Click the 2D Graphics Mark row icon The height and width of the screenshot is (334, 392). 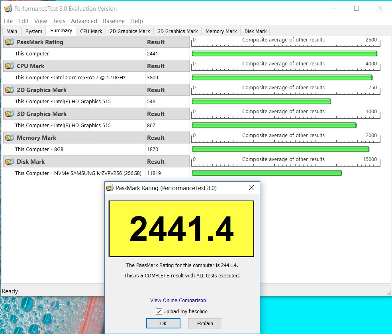point(10,90)
